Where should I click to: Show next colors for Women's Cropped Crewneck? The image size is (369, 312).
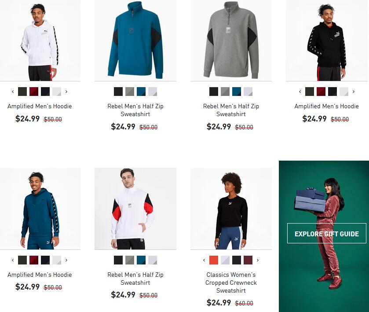click(258, 260)
